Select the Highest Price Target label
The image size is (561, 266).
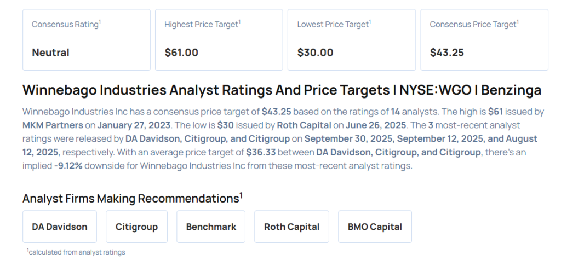[x=202, y=25]
